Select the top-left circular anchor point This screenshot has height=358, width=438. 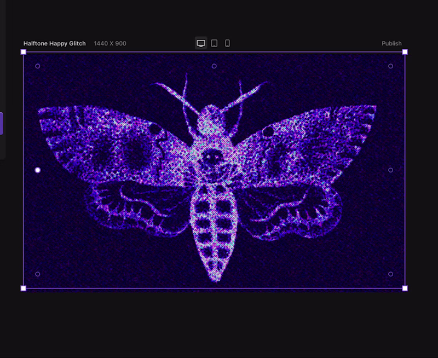tap(38, 66)
